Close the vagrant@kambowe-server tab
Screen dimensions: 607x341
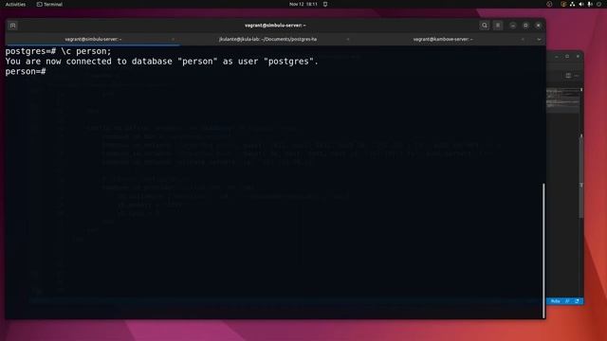(x=523, y=40)
